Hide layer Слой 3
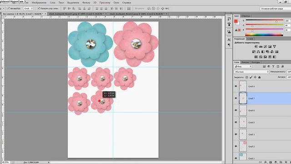The image size is (291, 164). click(x=236, y=134)
